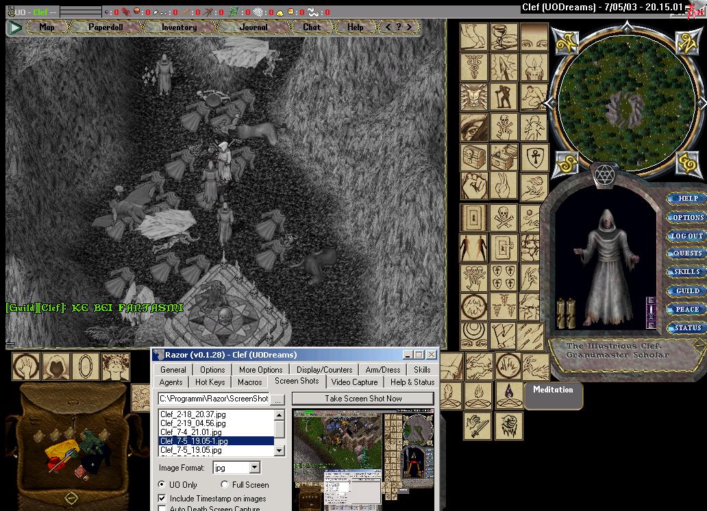707x511 pixels.
Task: Click the dripping clenched fist icon
Action: [509, 426]
